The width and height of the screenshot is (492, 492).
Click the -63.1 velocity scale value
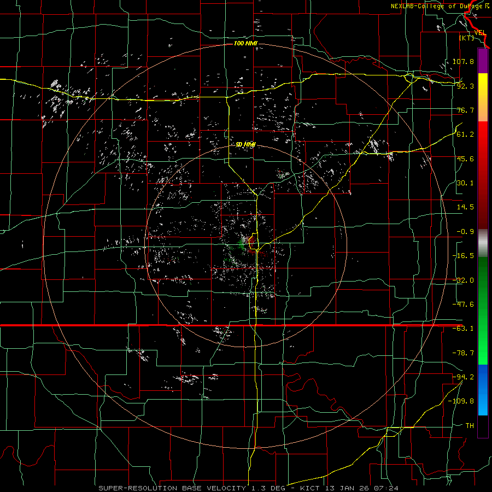463,329
